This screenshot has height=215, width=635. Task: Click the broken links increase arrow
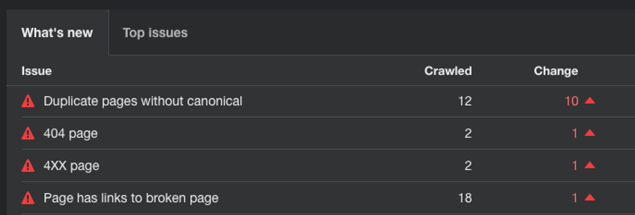(590, 198)
